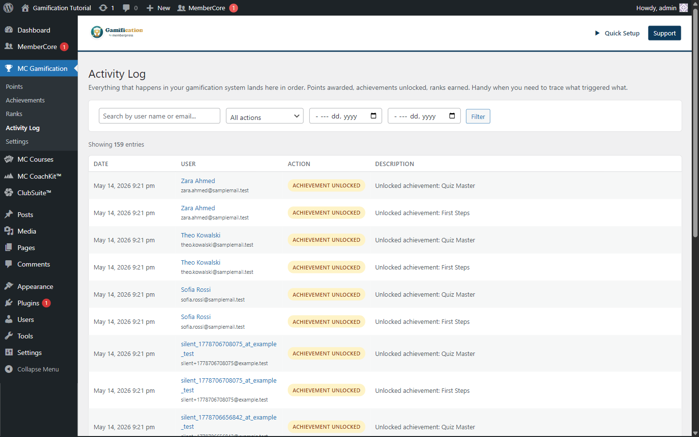Screen dimensions: 699x437
Task: Open Zara Ahmed link in Quiz Master row
Action: 198,181
